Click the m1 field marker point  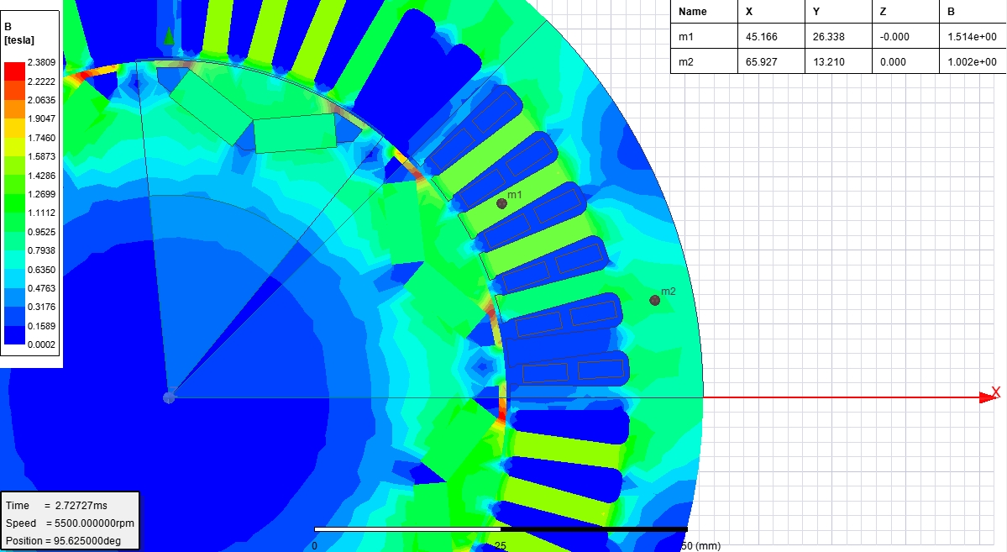point(501,203)
